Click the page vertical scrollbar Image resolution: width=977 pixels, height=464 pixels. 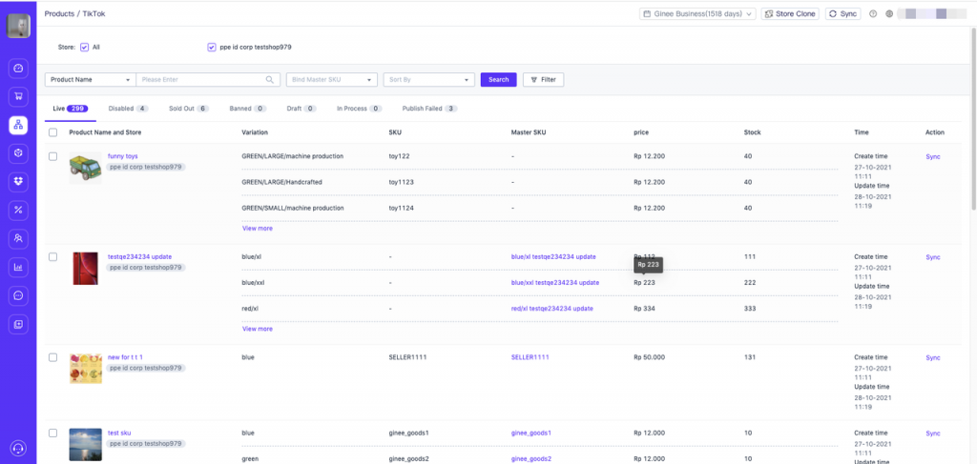pos(974,118)
